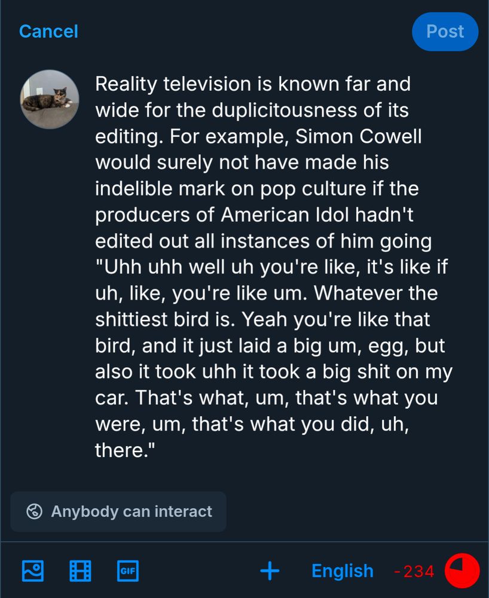Open the Anybody can interact settings
The width and height of the screenshot is (489, 598).
118,512
